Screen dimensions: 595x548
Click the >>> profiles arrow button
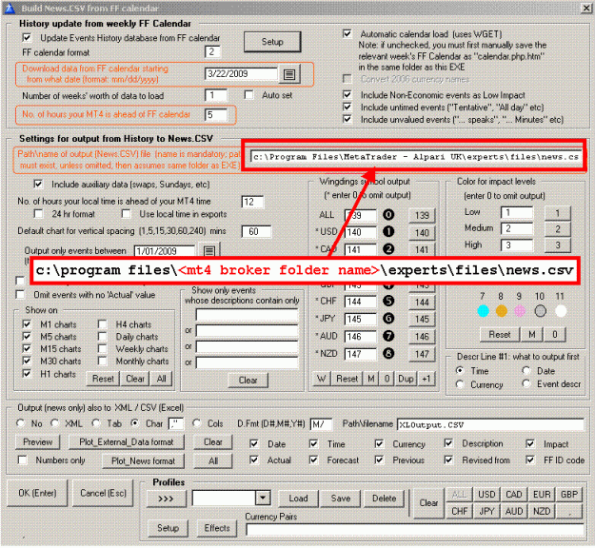coord(167,499)
